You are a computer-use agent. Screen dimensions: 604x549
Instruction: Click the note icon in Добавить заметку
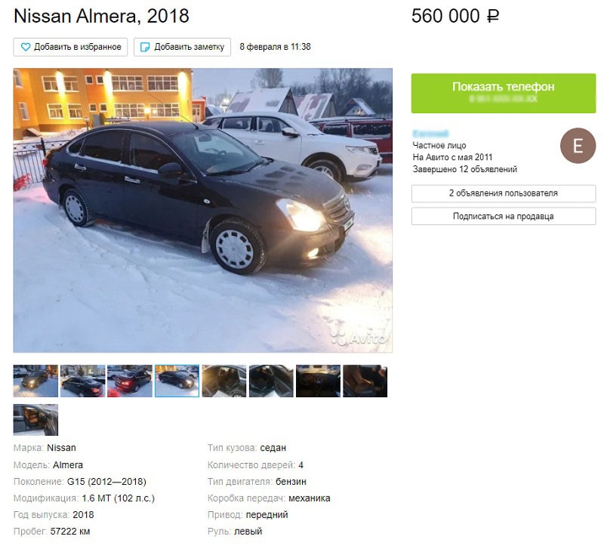coord(145,47)
